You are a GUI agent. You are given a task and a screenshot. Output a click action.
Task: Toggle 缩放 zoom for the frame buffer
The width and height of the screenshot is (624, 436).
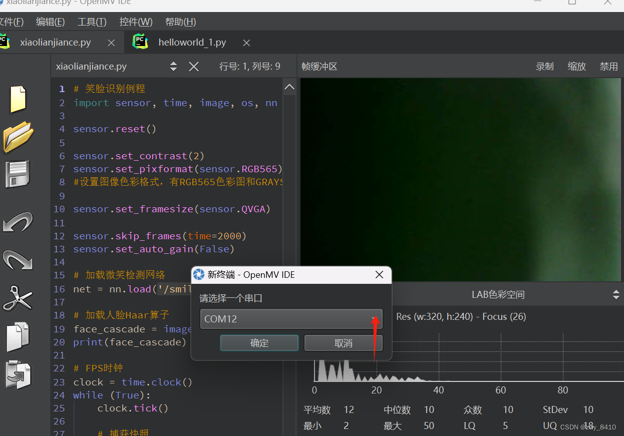576,66
